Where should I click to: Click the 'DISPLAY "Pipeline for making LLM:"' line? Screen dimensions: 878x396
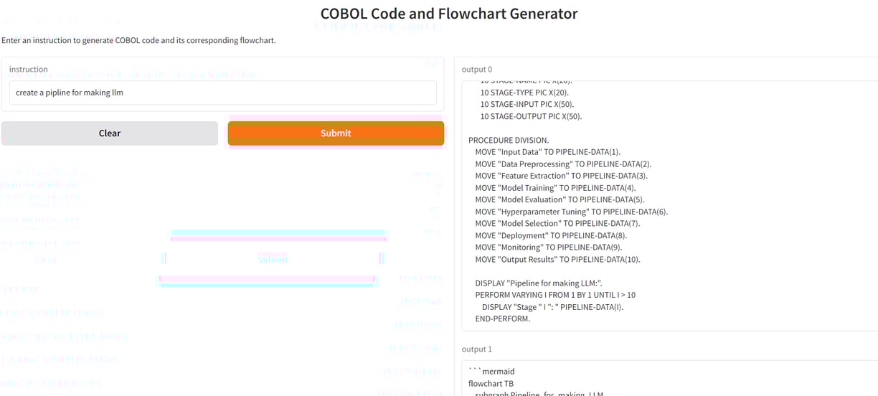[539, 283]
